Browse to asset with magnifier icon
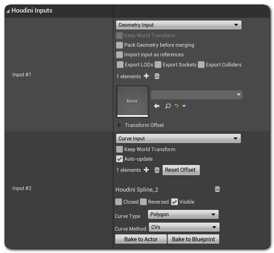274x253 pixels. (168, 106)
